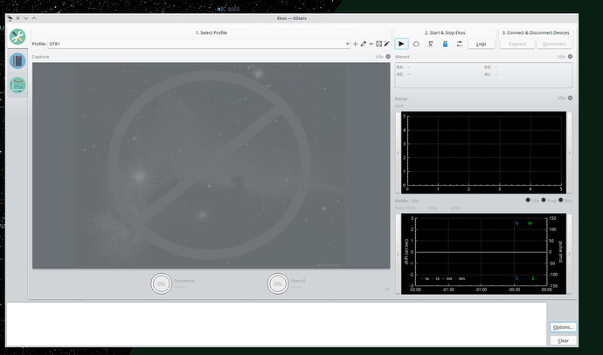Show next Guide graph with right arrow
Image resolution: width=603 pixels, height=355 pixels.
pyautogui.click(x=569, y=254)
